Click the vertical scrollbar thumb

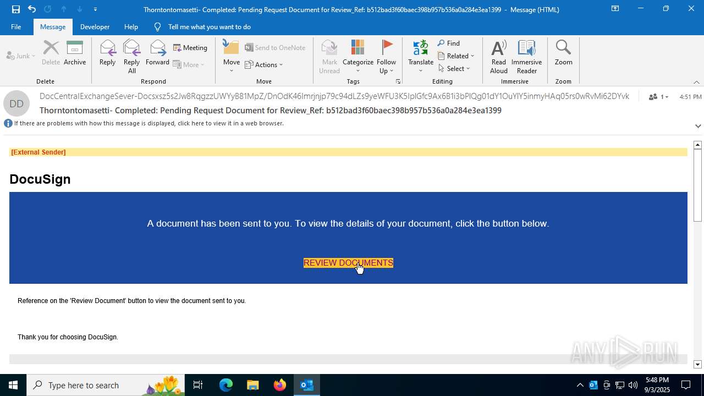697,185
